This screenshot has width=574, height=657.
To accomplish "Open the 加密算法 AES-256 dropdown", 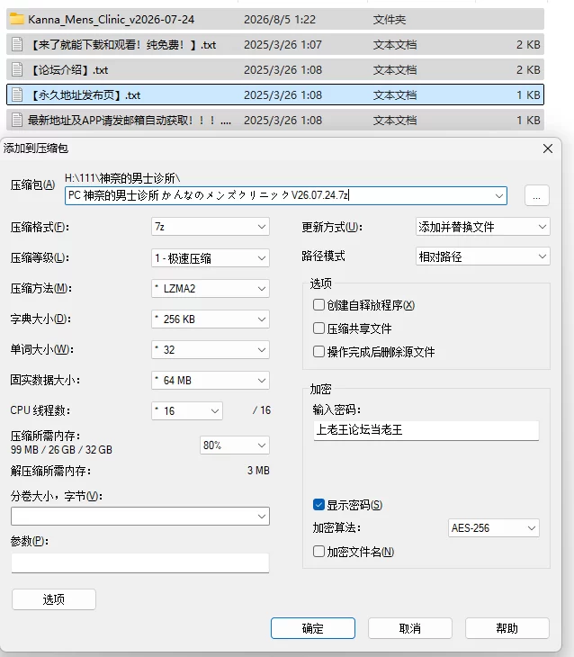I will pos(494,528).
